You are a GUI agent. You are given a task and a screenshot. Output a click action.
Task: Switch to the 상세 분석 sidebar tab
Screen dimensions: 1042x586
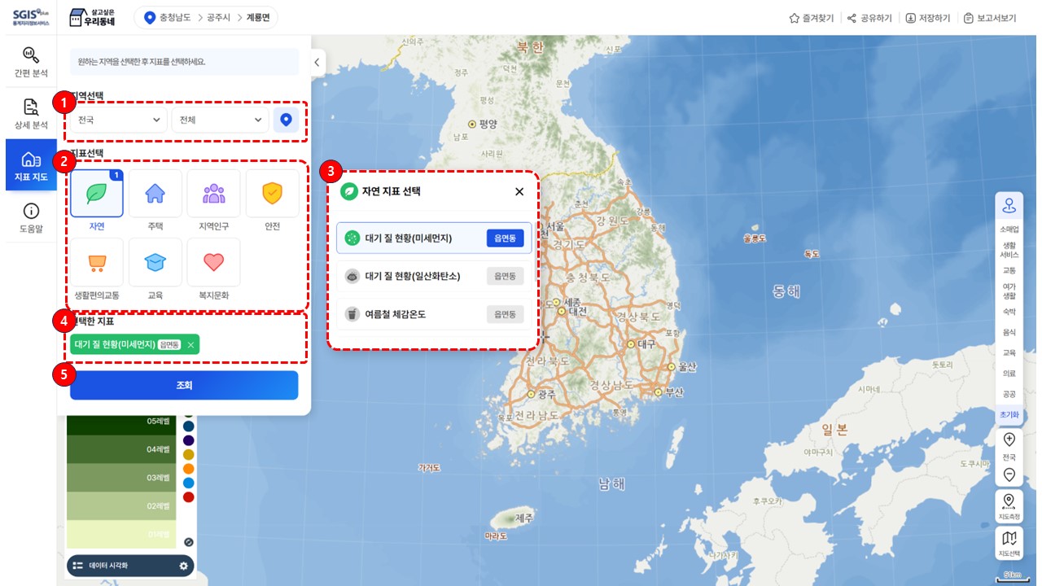click(x=31, y=114)
